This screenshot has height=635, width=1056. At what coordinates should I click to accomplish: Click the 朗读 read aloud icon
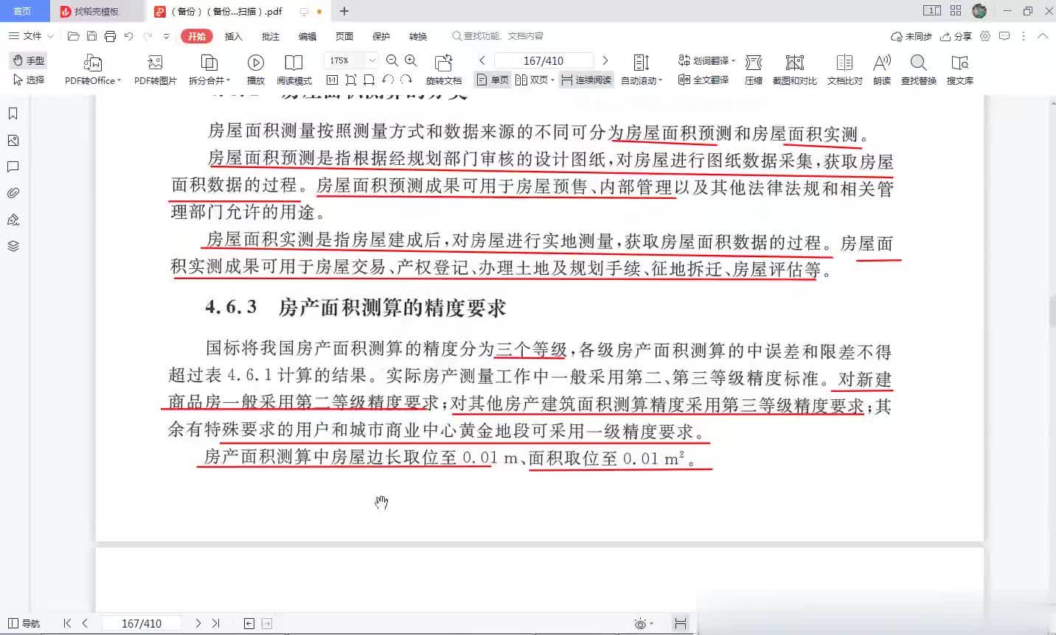point(881,63)
